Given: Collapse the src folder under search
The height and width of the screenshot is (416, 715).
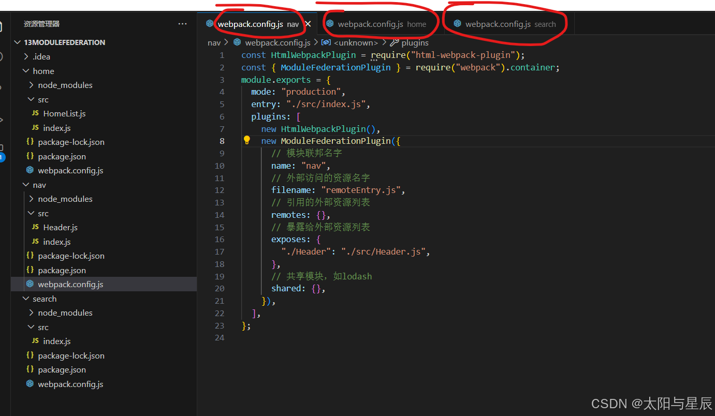Looking at the screenshot, I should click(x=43, y=327).
